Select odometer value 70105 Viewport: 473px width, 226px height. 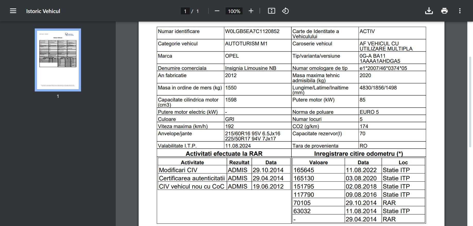point(302,203)
